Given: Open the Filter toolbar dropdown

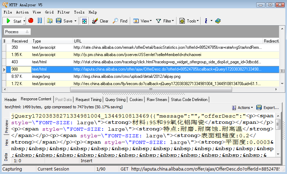Looking at the screenshot, I should pyautogui.click(x=165, y=21).
